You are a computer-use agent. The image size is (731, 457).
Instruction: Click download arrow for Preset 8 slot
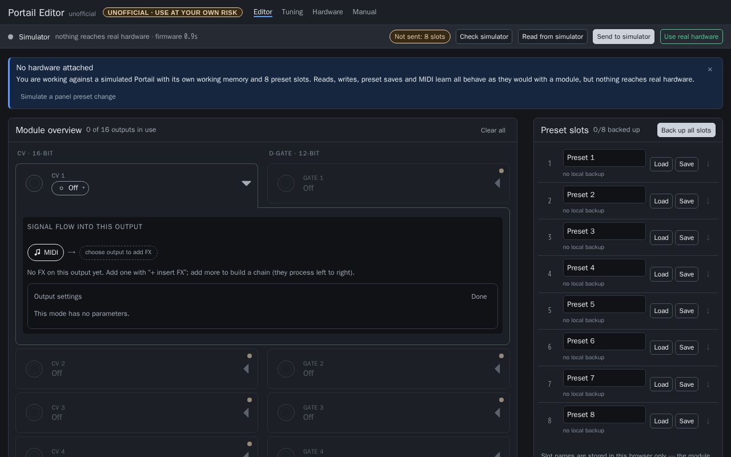click(x=708, y=420)
